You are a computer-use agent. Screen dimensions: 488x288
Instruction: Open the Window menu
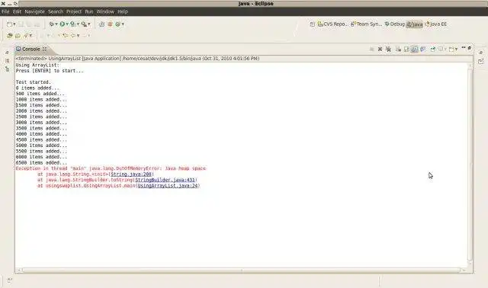pos(105,11)
